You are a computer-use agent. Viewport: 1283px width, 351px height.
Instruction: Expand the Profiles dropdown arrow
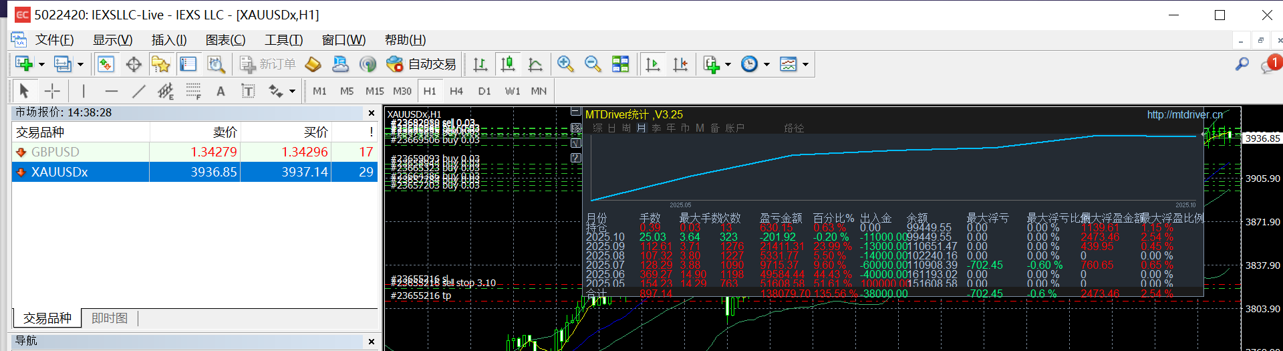pyautogui.click(x=81, y=65)
